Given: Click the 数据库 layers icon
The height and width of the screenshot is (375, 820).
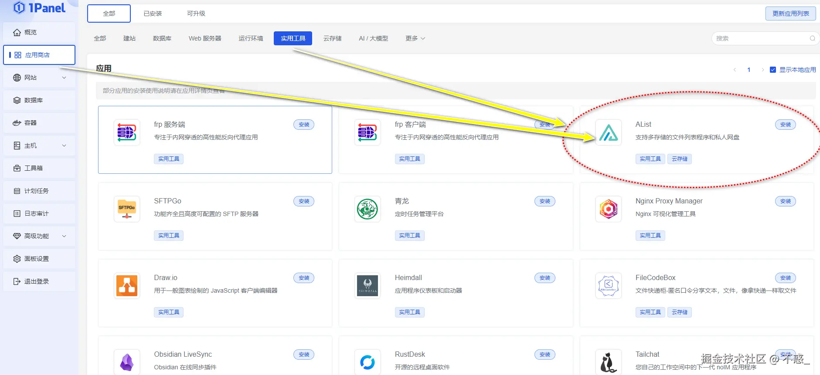Looking at the screenshot, I should (17, 100).
